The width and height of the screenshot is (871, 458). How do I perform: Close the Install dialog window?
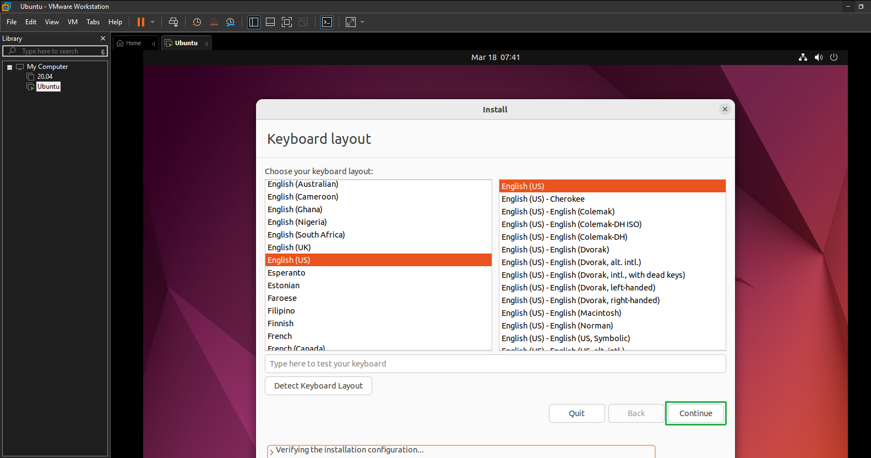click(x=725, y=109)
